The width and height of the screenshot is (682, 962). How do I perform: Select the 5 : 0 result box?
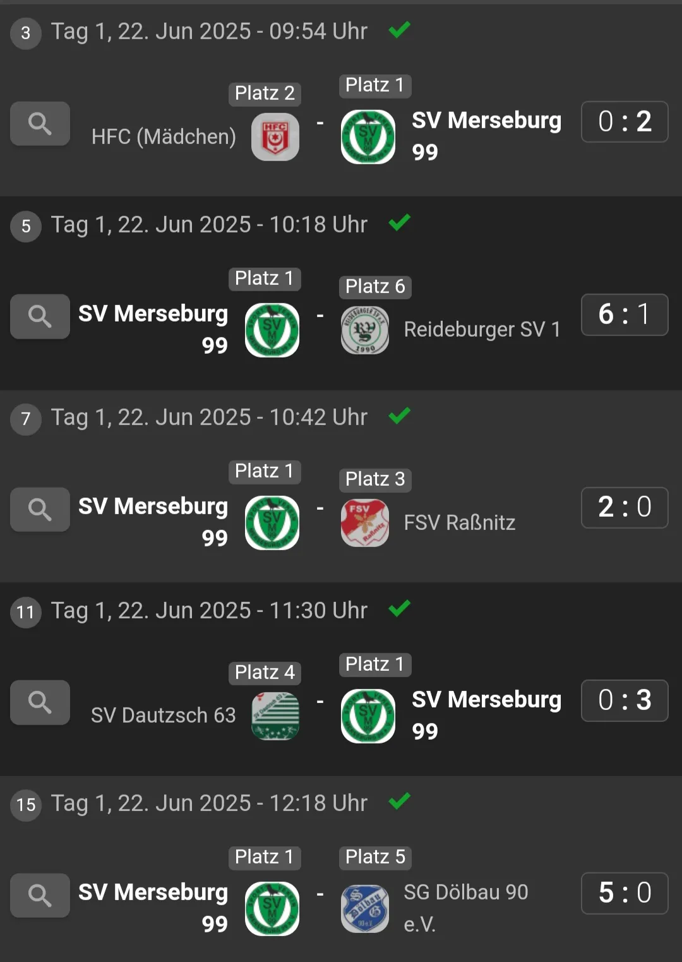[x=625, y=893]
